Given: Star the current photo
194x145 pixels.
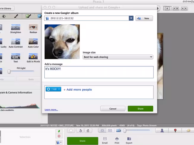Looking at the screenshot, I should coord(71,130).
